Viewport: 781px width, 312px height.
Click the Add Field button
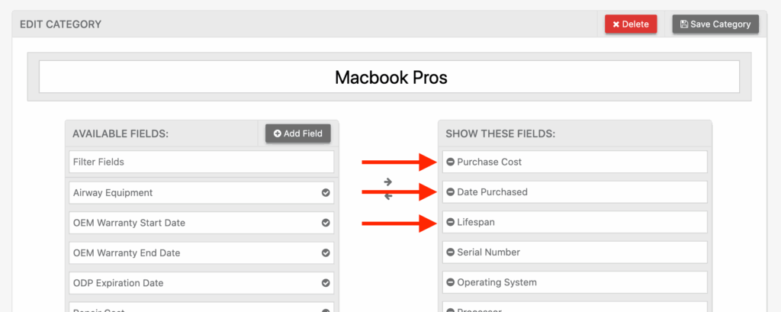[298, 133]
